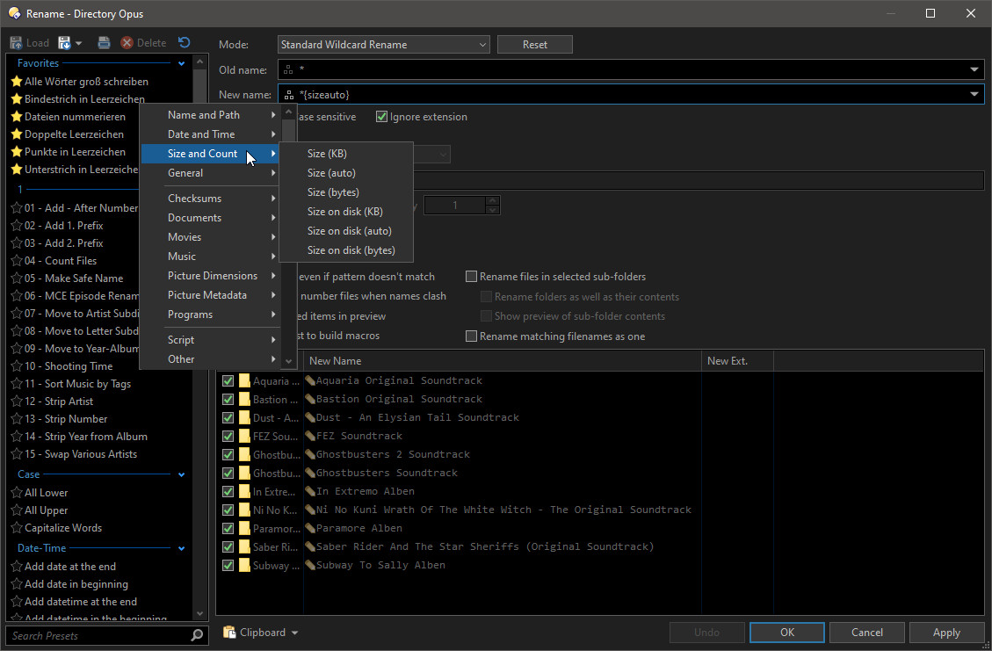
Task: Click into the Search Presets field
Action: tap(98, 635)
